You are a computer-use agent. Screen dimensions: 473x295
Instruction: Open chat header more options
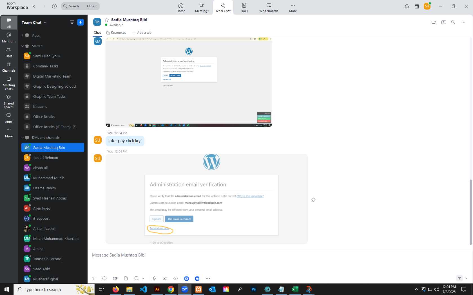click(x=463, y=22)
